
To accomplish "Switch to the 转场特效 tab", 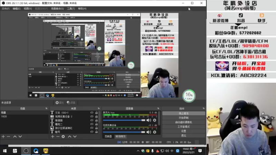I will [x=120, y=136].
